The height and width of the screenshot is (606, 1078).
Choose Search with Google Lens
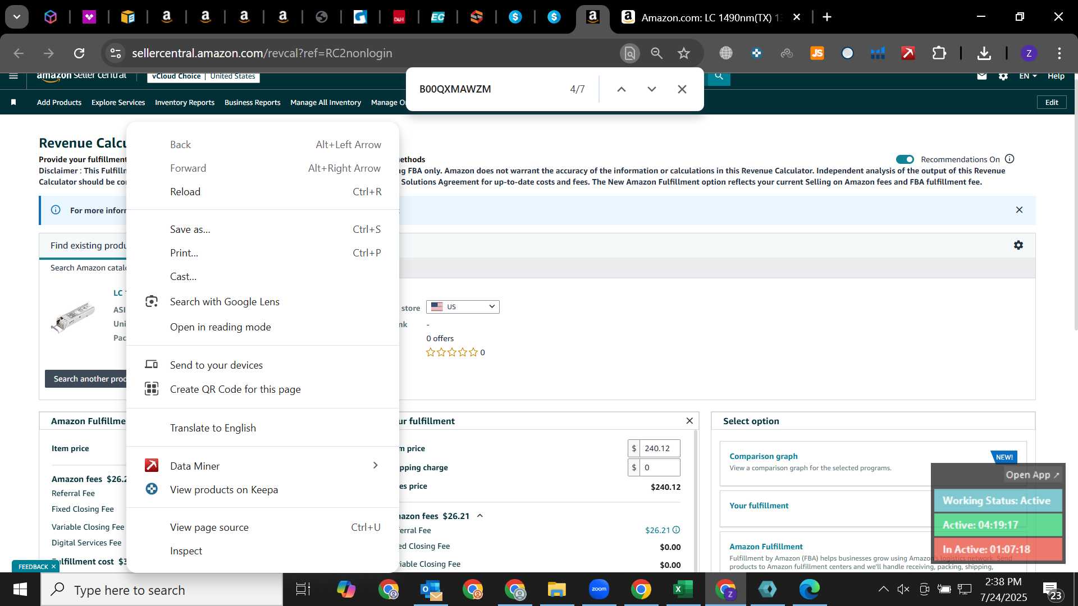[262, 302]
